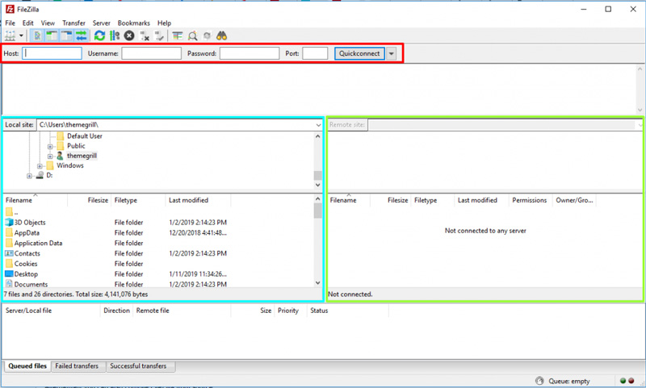Image resolution: width=646 pixels, height=388 pixels.
Task: Sort local files by Filesize column
Action: click(90, 200)
